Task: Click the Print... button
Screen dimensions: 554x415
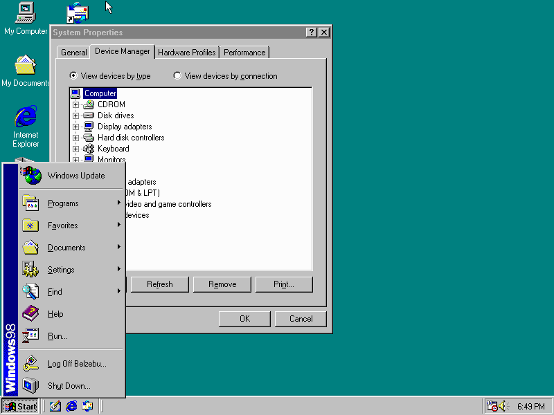Action: 284,284
